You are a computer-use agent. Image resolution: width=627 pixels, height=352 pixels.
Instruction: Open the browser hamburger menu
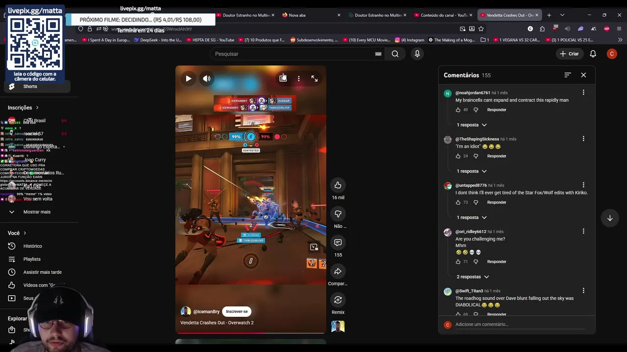[x=619, y=29]
